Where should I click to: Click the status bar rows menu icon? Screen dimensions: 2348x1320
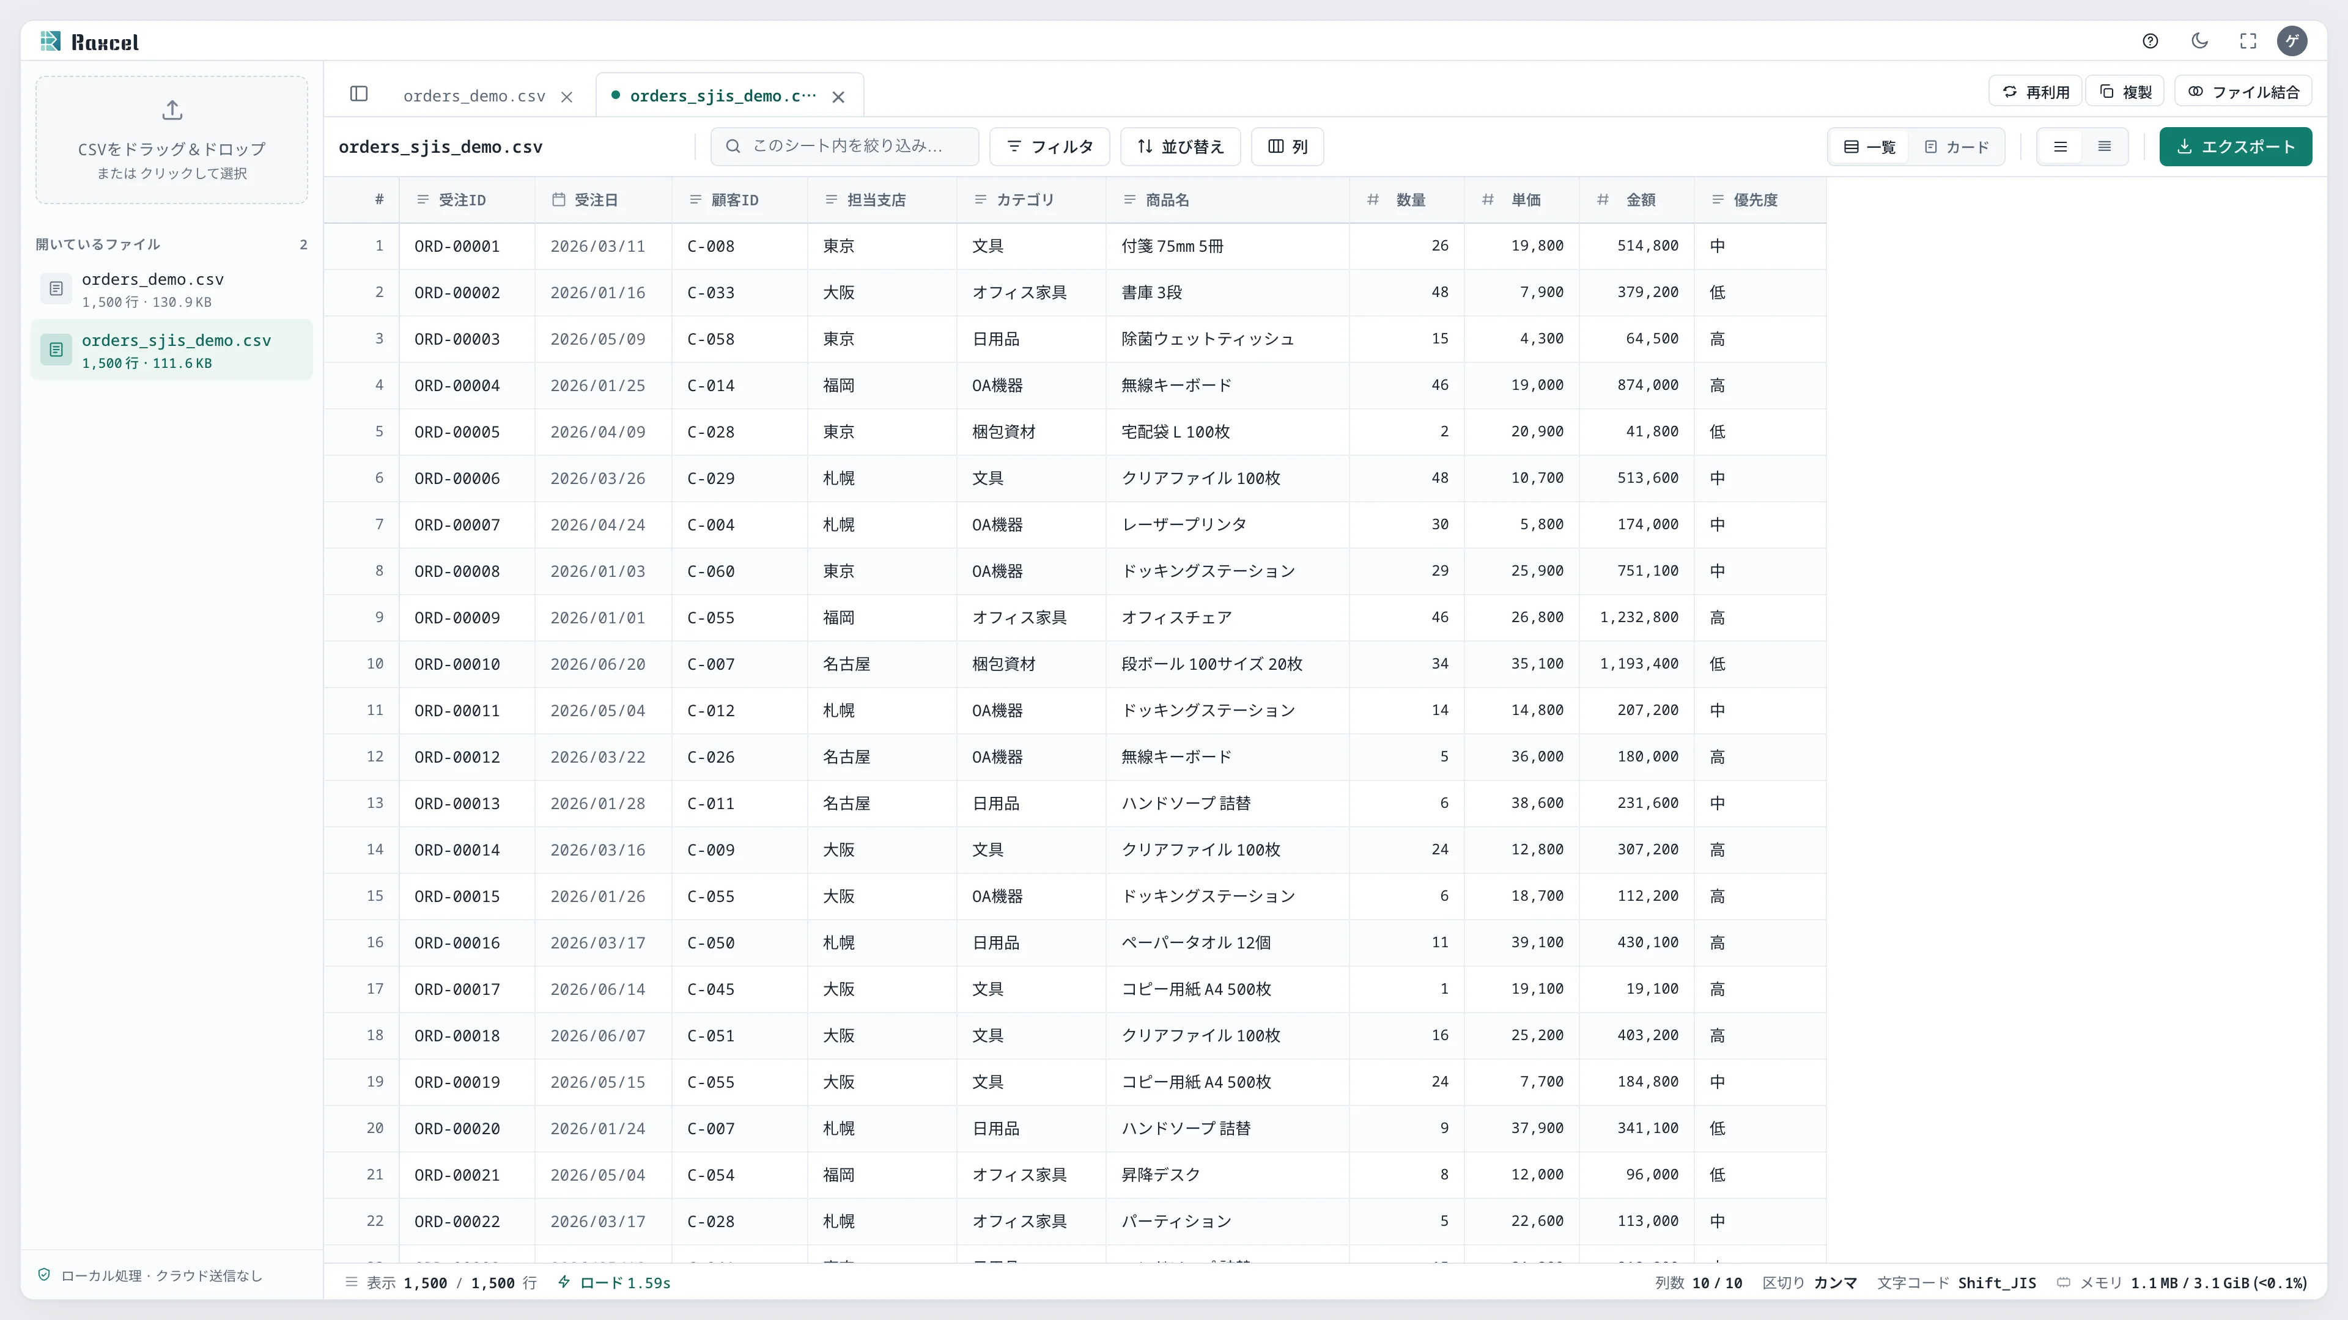click(x=351, y=1283)
